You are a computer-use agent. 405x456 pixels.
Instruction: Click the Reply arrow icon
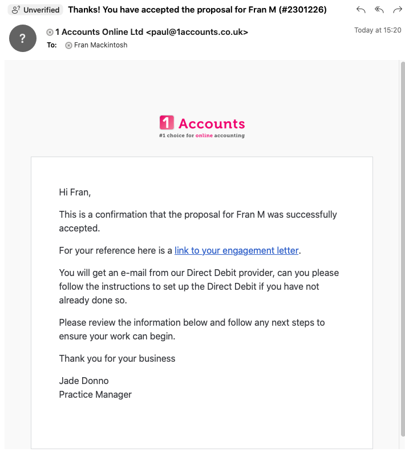[361, 10]
